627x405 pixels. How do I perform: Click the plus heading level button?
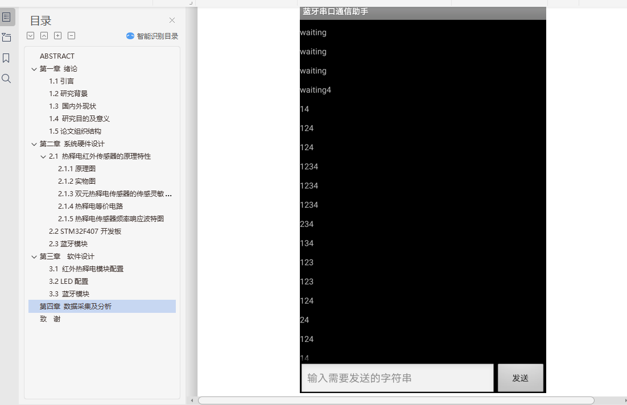pyautogui.click(x=57, y=36)
